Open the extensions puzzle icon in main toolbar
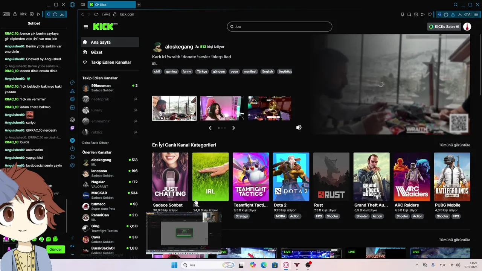This screenshot has height=271, width=482. pos(446,14)
